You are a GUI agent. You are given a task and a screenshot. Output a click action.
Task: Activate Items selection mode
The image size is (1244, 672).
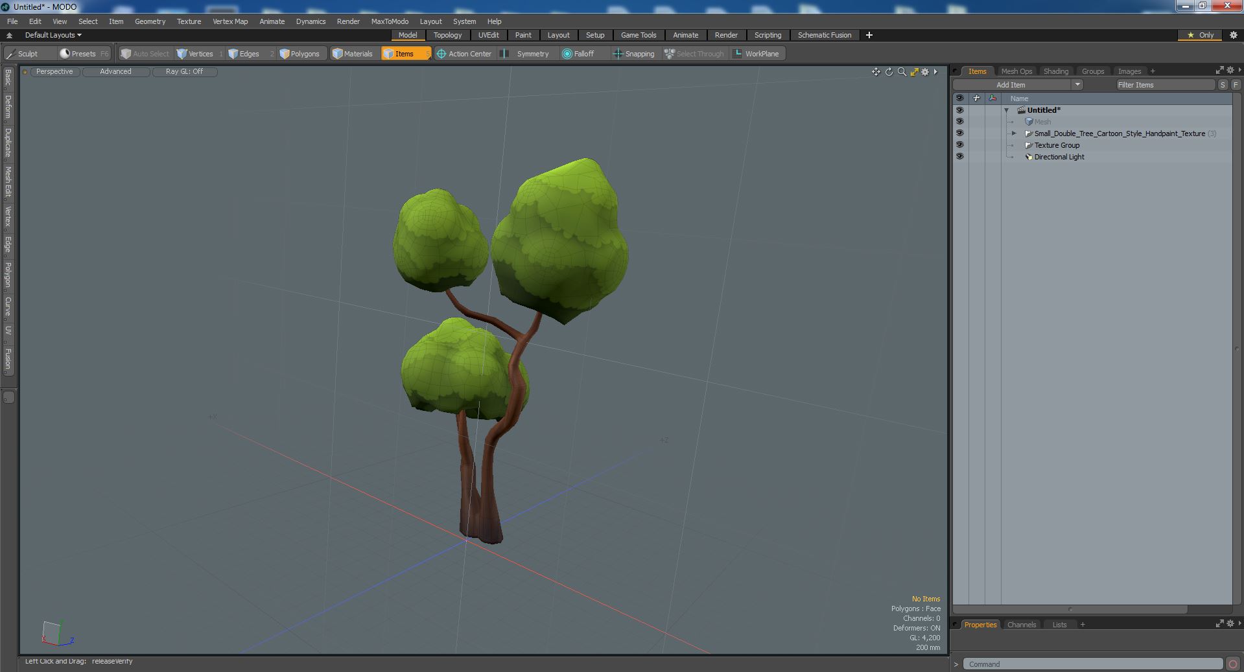point(405,54)
